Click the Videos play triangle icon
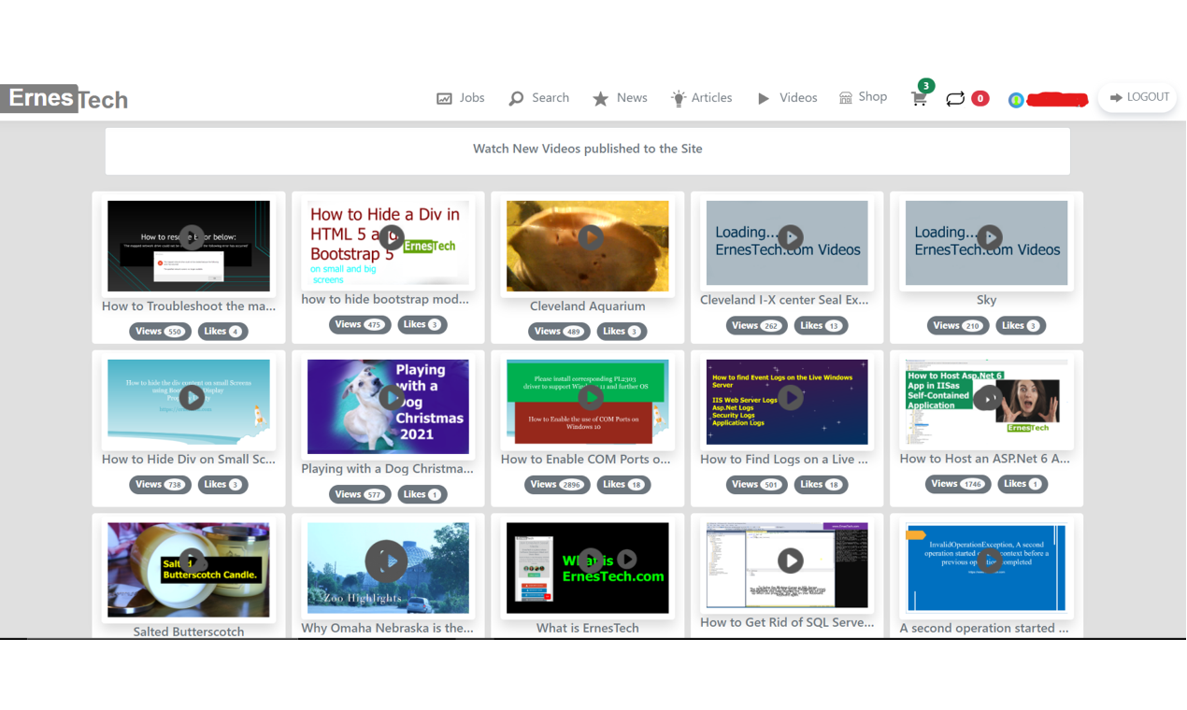This screenshot has height=710, width=1187. [x=764, y=98]
